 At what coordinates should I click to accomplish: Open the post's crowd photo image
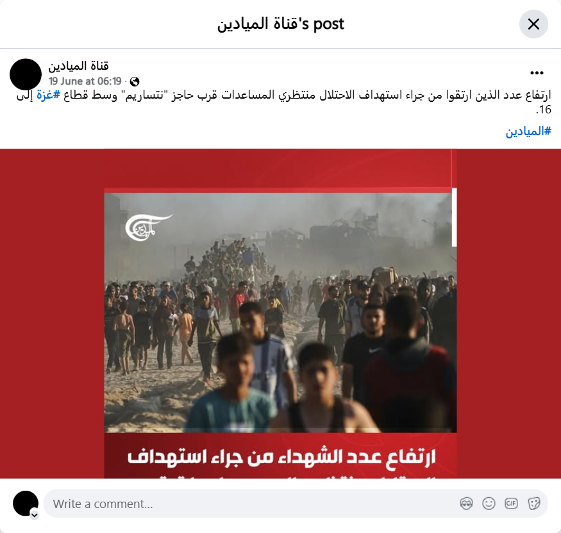(281, 313)
